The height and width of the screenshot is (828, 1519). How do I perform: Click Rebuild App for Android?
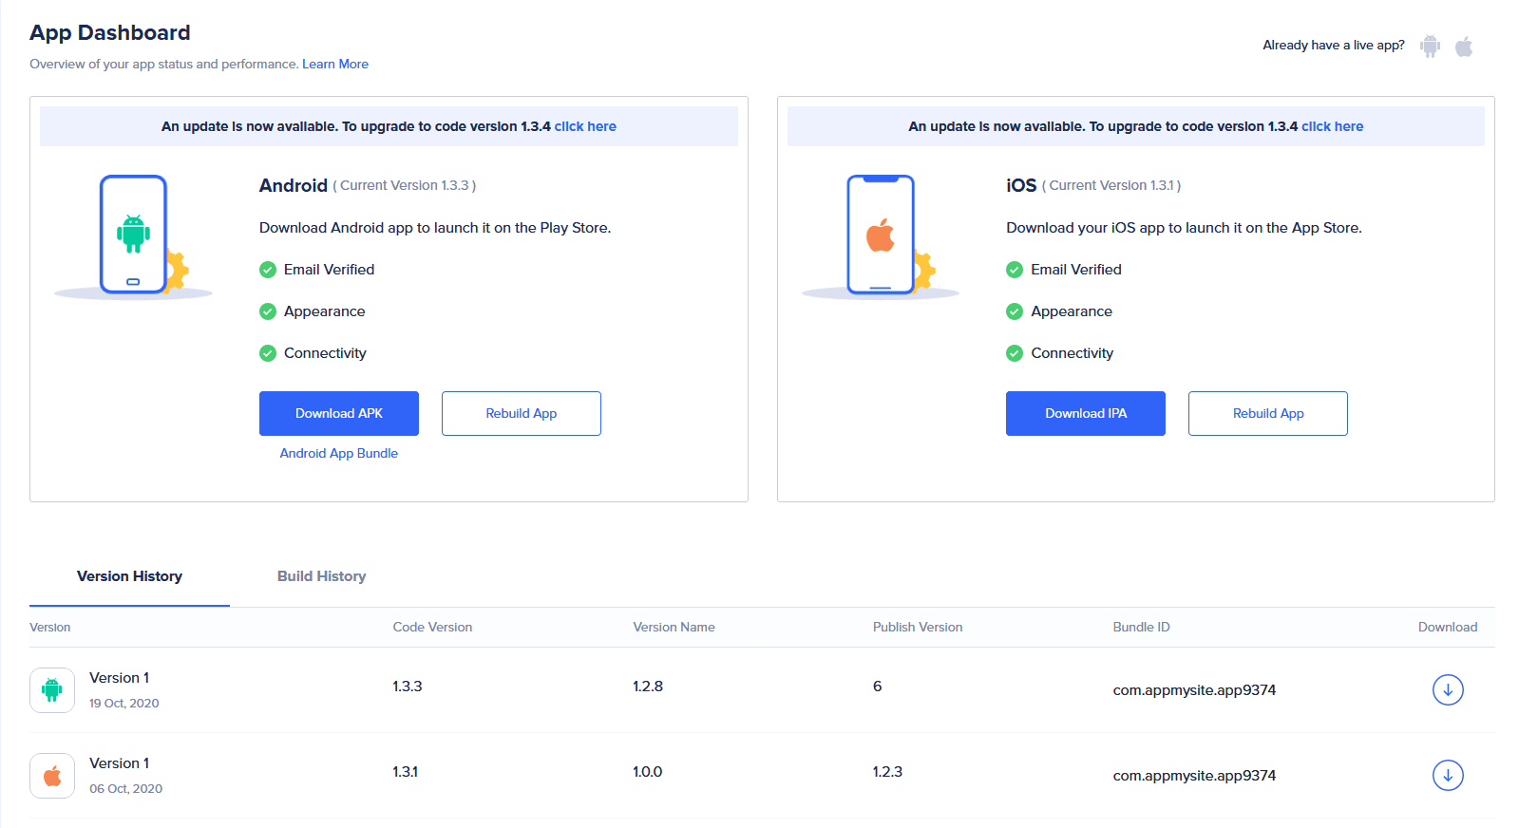522,413
